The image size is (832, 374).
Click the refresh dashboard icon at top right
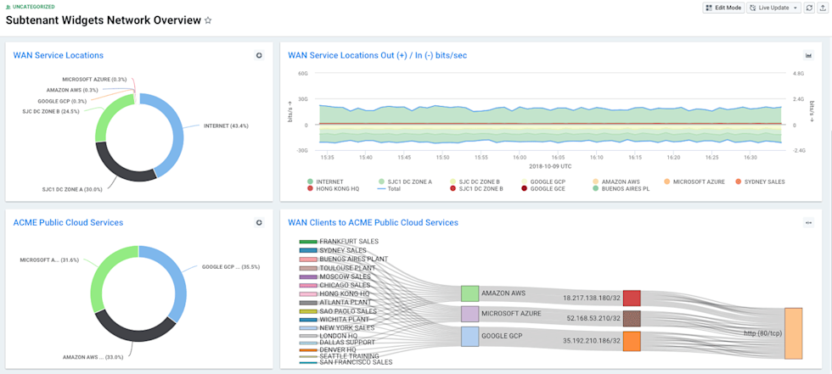pyautogui.click(x=809, y=8)
